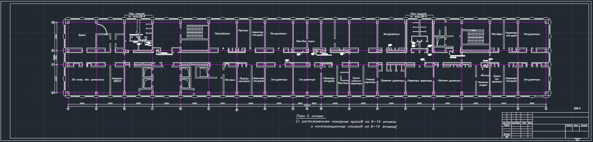The image size is (593, 142).
Task: Select the right staircase symbol
Action: pos(475,36)
